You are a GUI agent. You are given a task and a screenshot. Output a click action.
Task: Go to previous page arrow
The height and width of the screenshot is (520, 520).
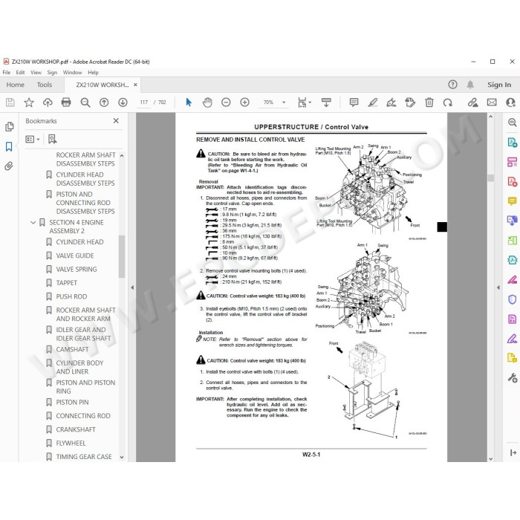104,103
